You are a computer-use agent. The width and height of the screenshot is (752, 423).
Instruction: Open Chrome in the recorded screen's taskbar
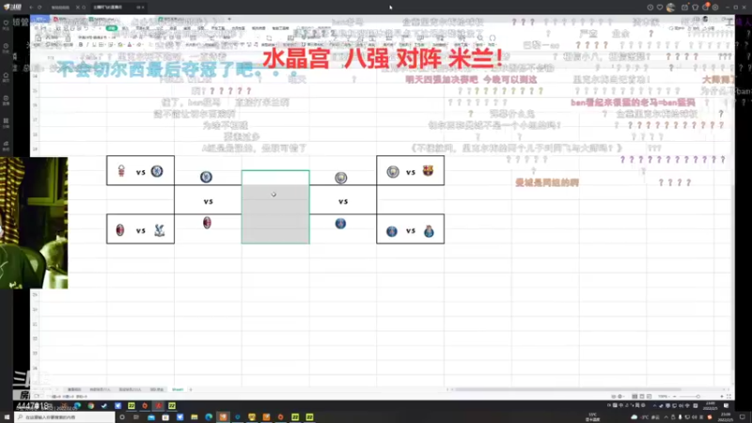click(90, 406)
